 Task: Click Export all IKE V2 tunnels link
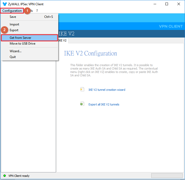tap(104, 104)
